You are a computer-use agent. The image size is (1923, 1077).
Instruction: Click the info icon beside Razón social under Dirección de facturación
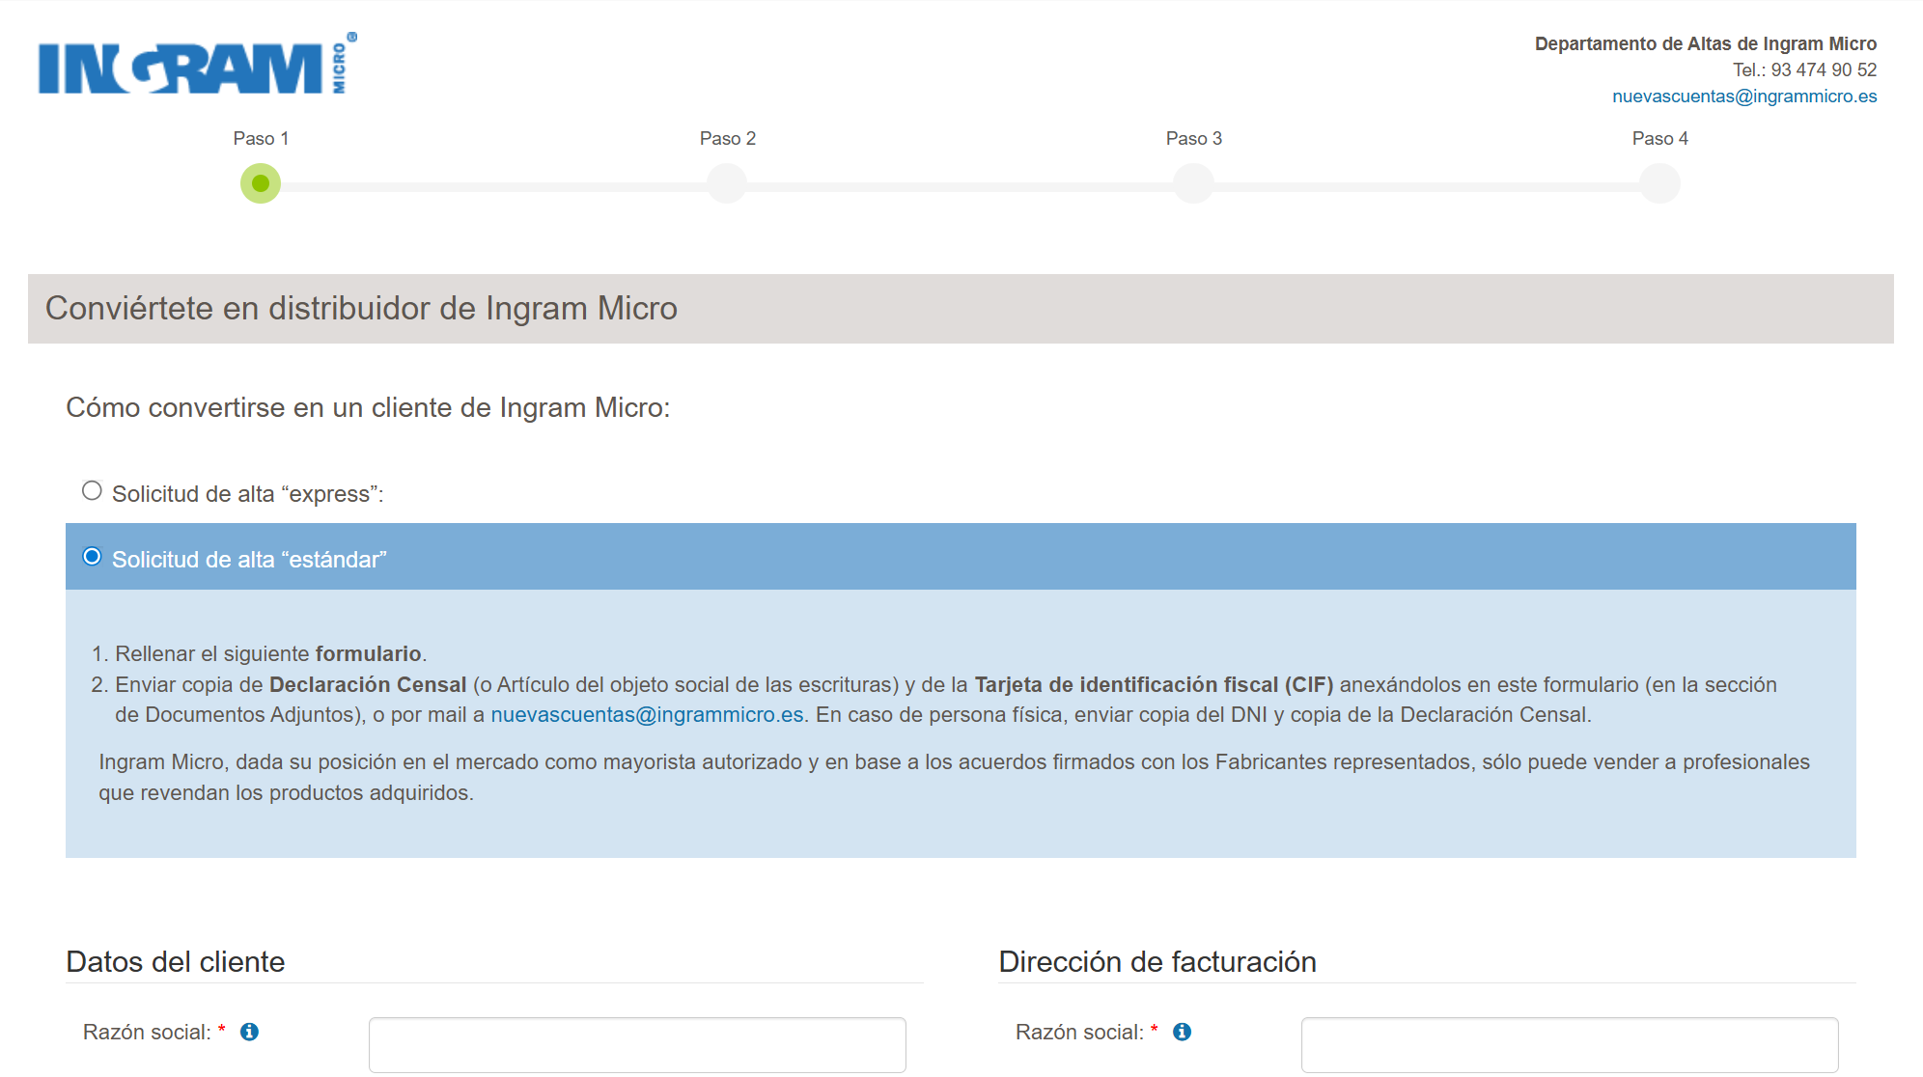[x=1184, y=1032]
